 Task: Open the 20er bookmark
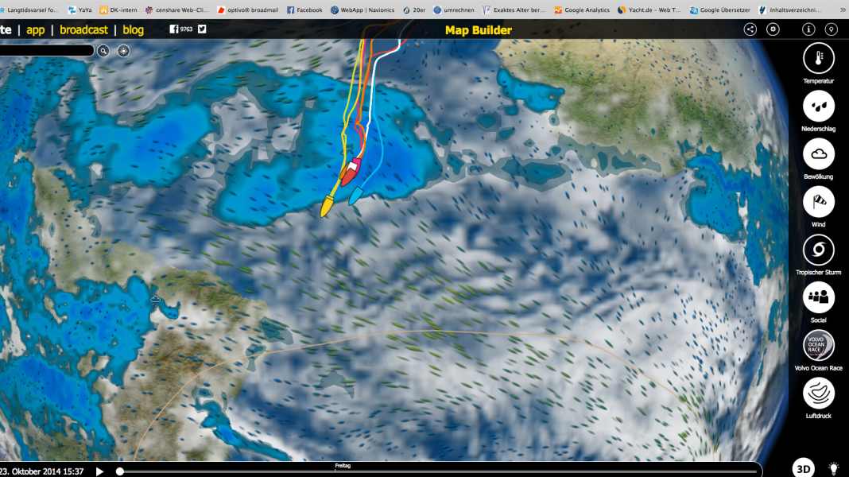click(x=413, y=10)
